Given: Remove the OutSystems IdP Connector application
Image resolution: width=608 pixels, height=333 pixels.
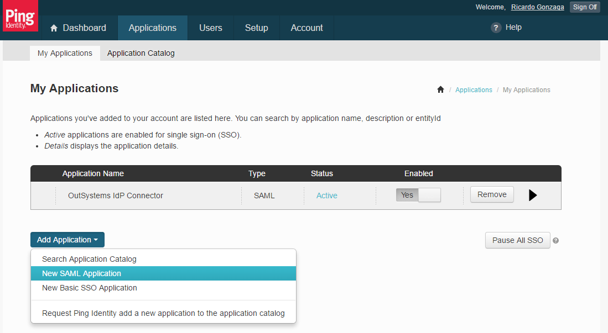Looking at the screenshot, I should click(x=491, y=194).
